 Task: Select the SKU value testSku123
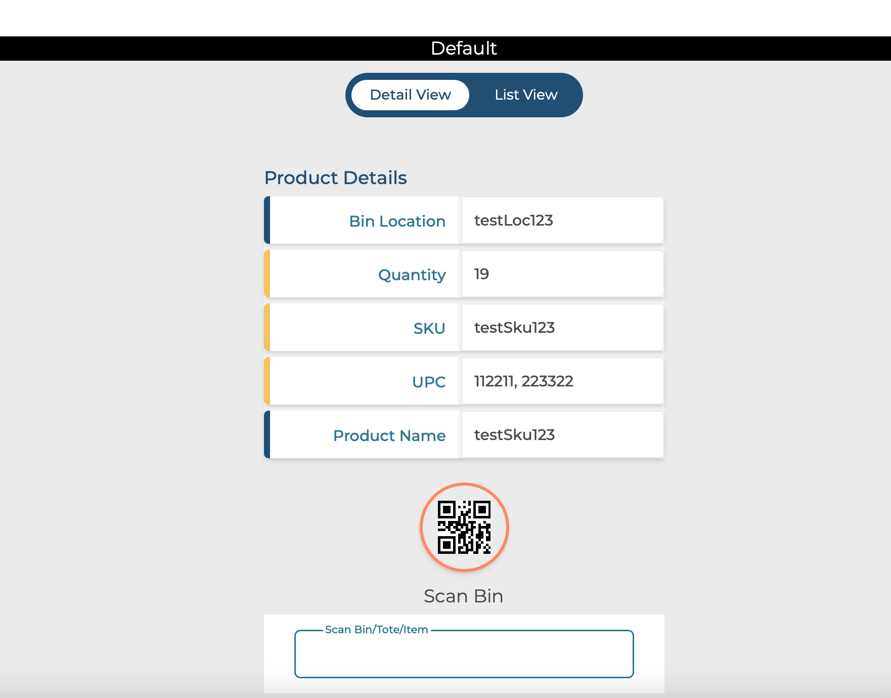coord(514,328)
